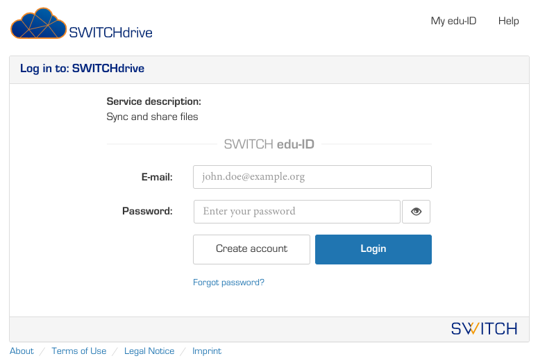The height and width of the screenshot is (363, 538).
Task: Focus the Password input field
Action: coord(297,212)
